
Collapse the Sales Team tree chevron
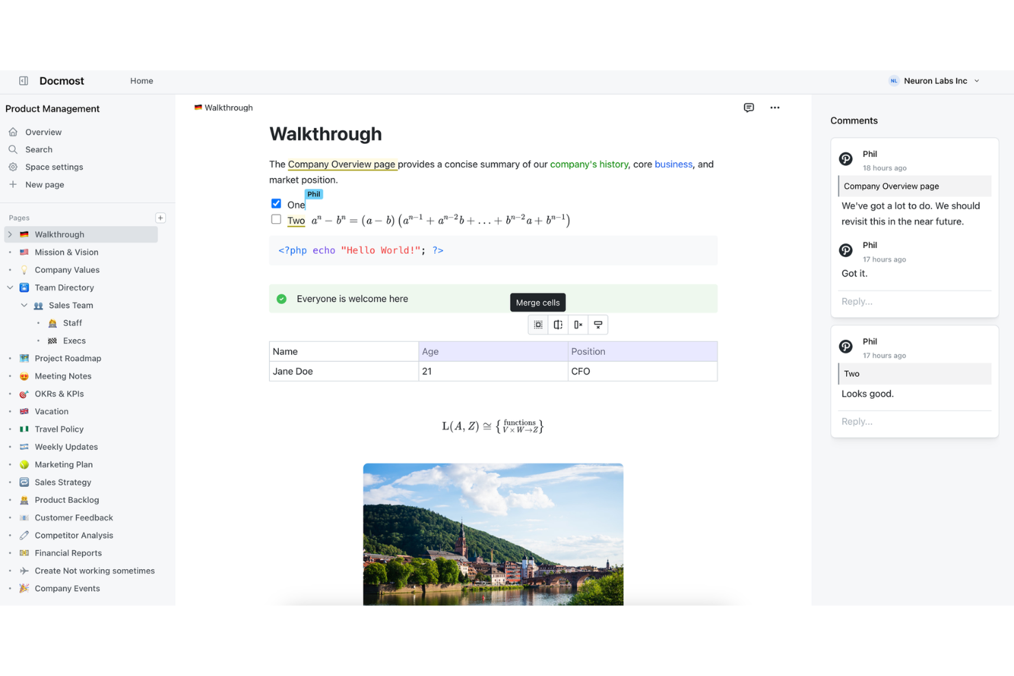point(24,305)
